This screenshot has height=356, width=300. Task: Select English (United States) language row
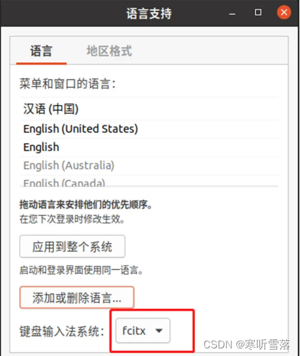(149, 129)
